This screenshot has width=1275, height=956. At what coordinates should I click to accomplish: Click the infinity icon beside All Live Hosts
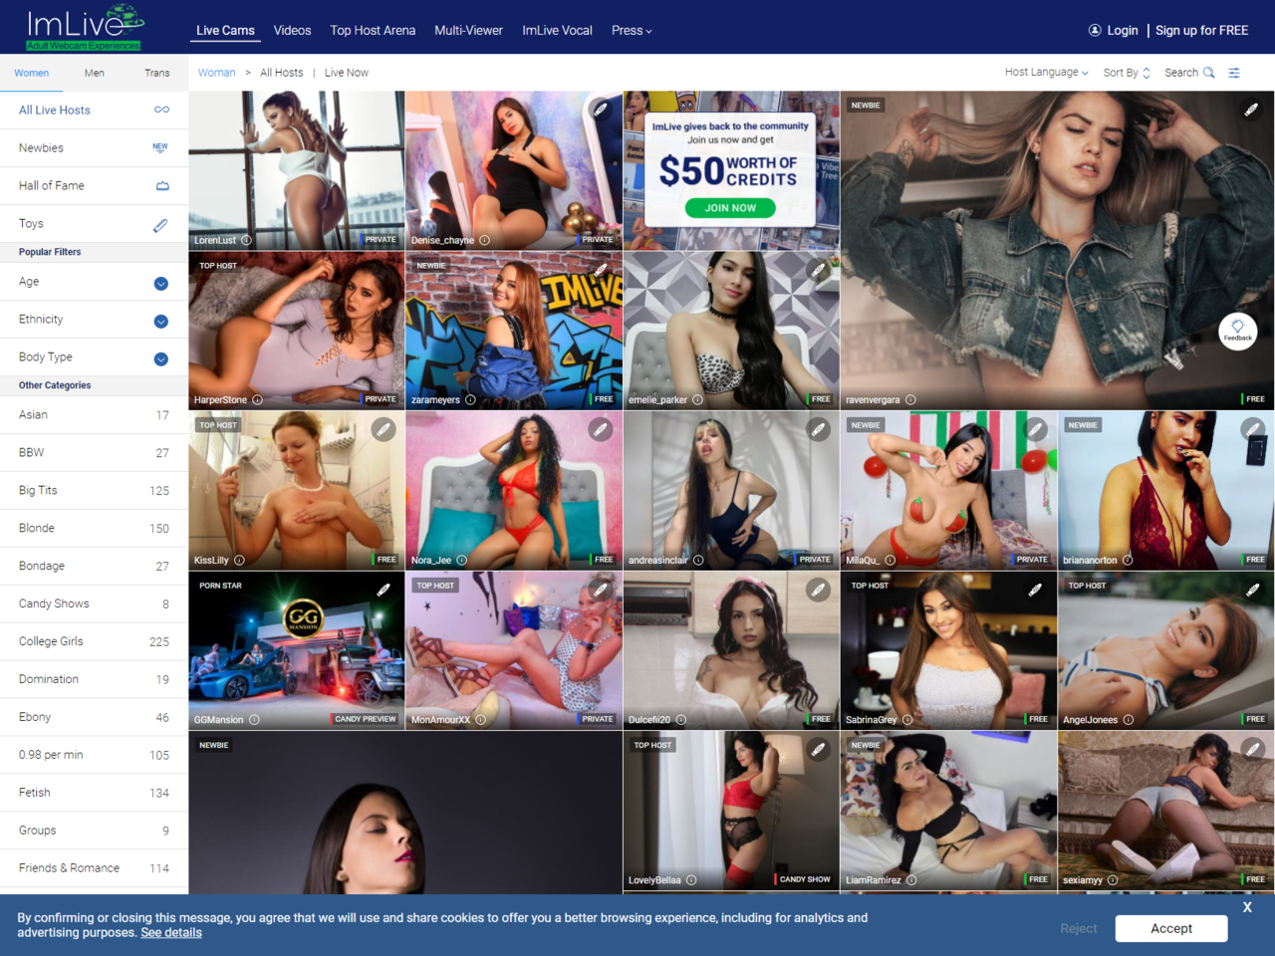[161, 110]
